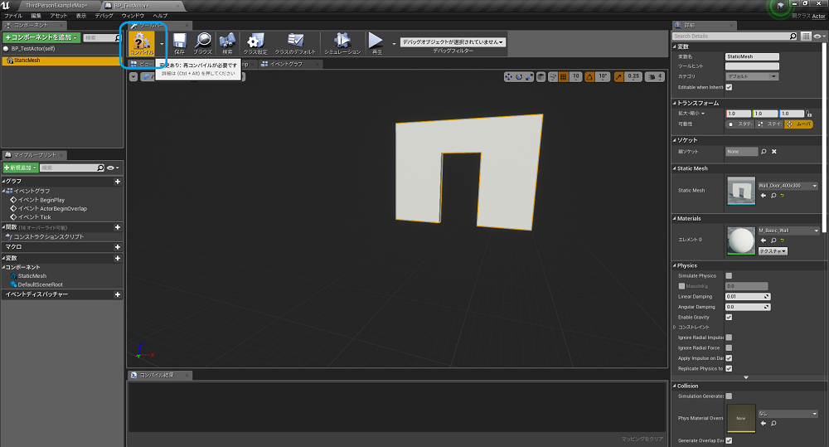This screenshot has height=447, width=829.
Task: Click Search Details input field
Action: (x=734, y=36)
